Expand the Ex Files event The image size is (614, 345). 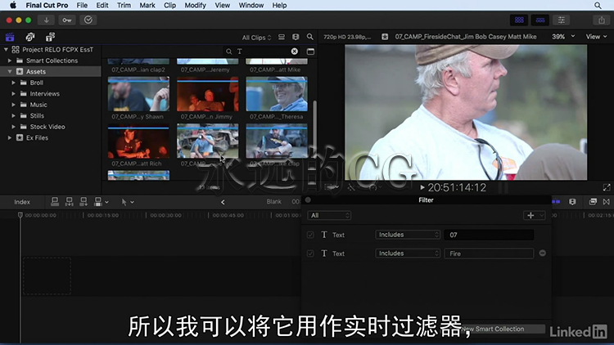(10, 137)
